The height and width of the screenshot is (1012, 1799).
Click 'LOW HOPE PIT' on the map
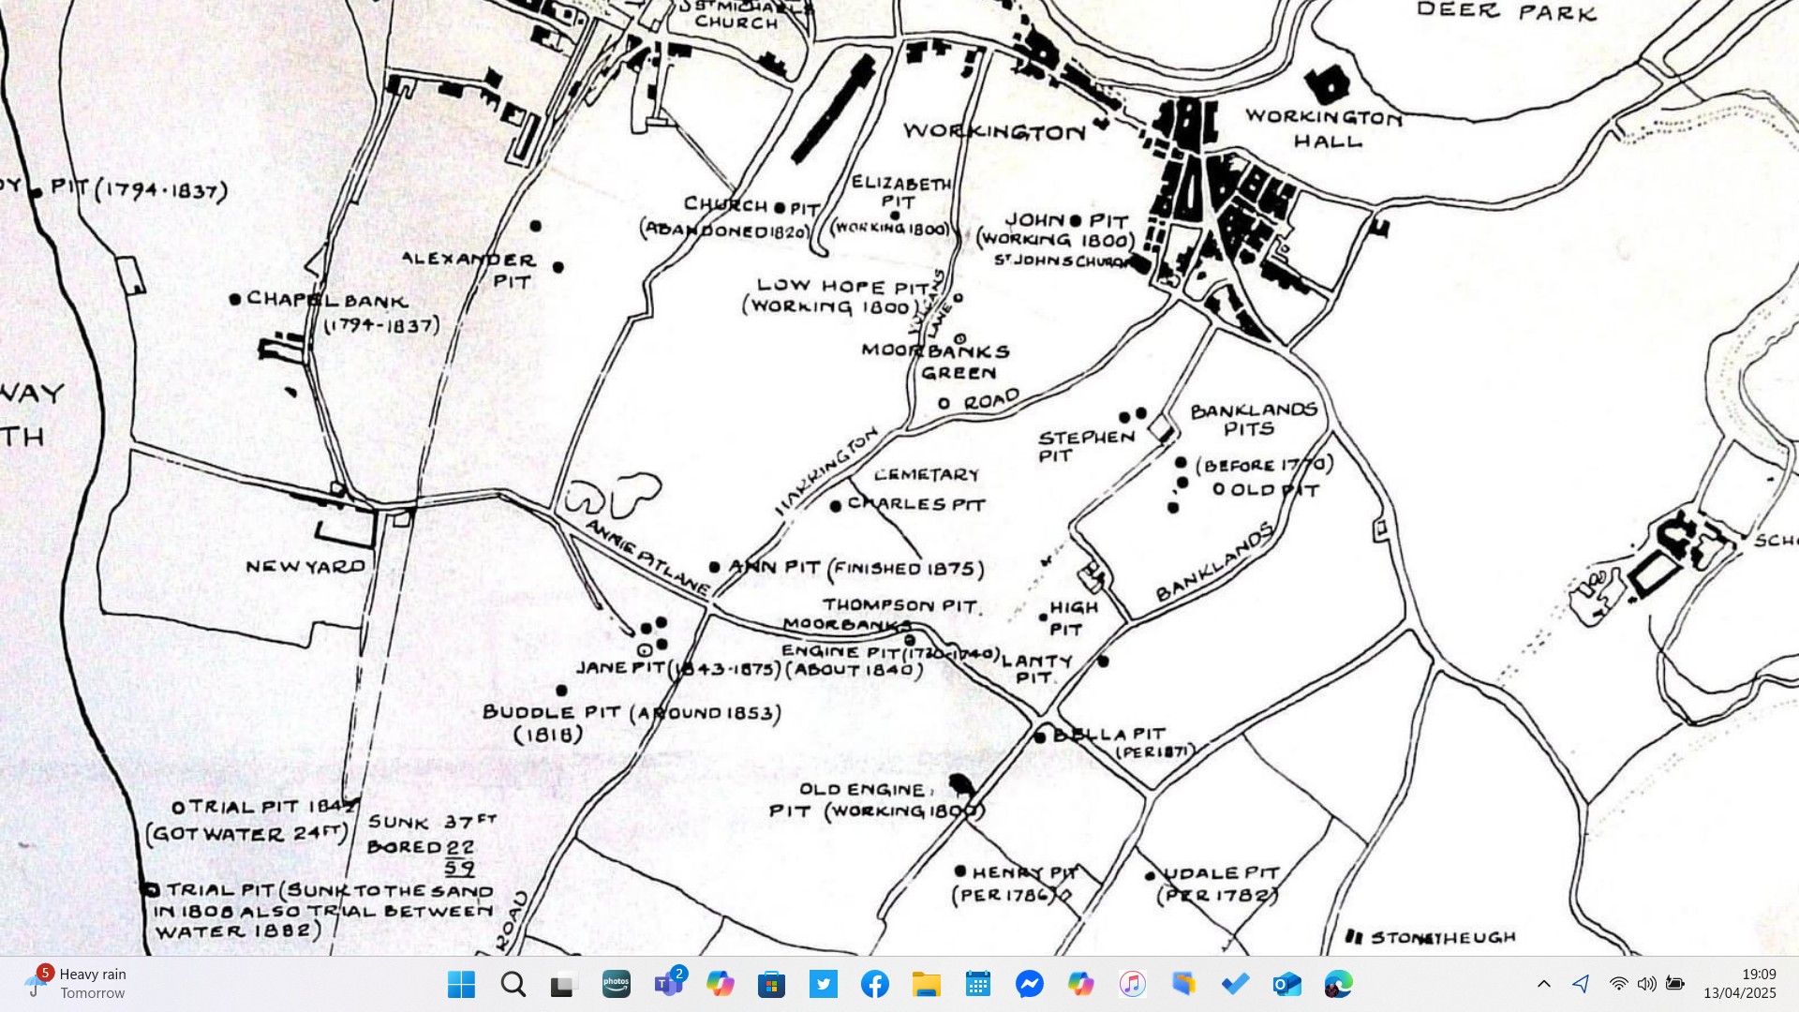[x=843, y=286]
